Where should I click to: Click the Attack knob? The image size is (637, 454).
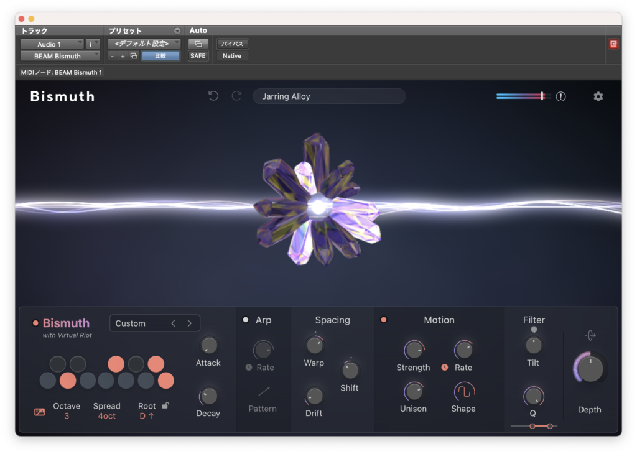click(x=209, y=346)
